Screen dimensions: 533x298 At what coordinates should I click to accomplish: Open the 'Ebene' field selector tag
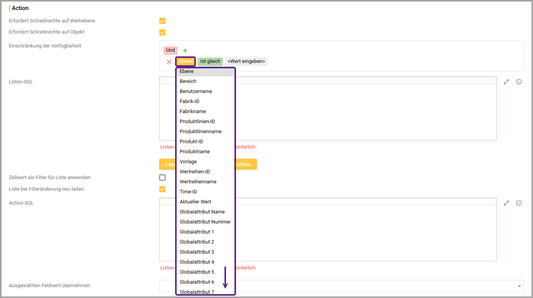(186, 61)
